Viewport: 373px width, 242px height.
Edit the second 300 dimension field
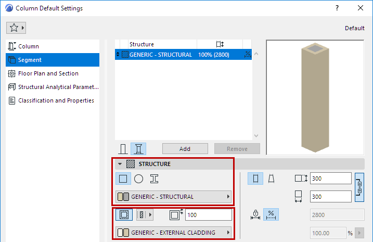tap(331, 197)
